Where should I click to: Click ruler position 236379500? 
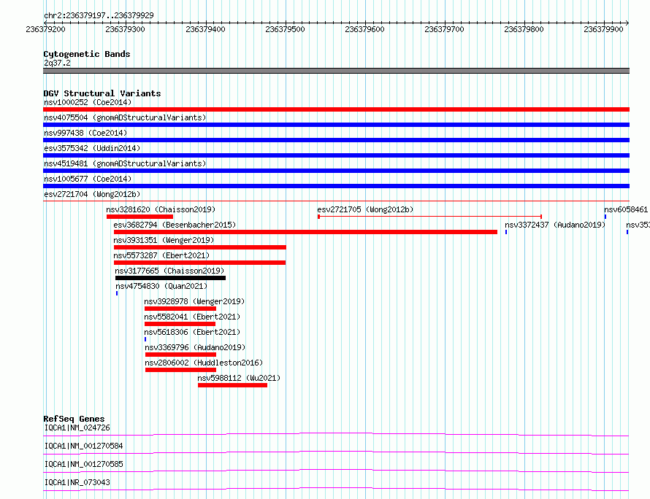pos(286,29)
